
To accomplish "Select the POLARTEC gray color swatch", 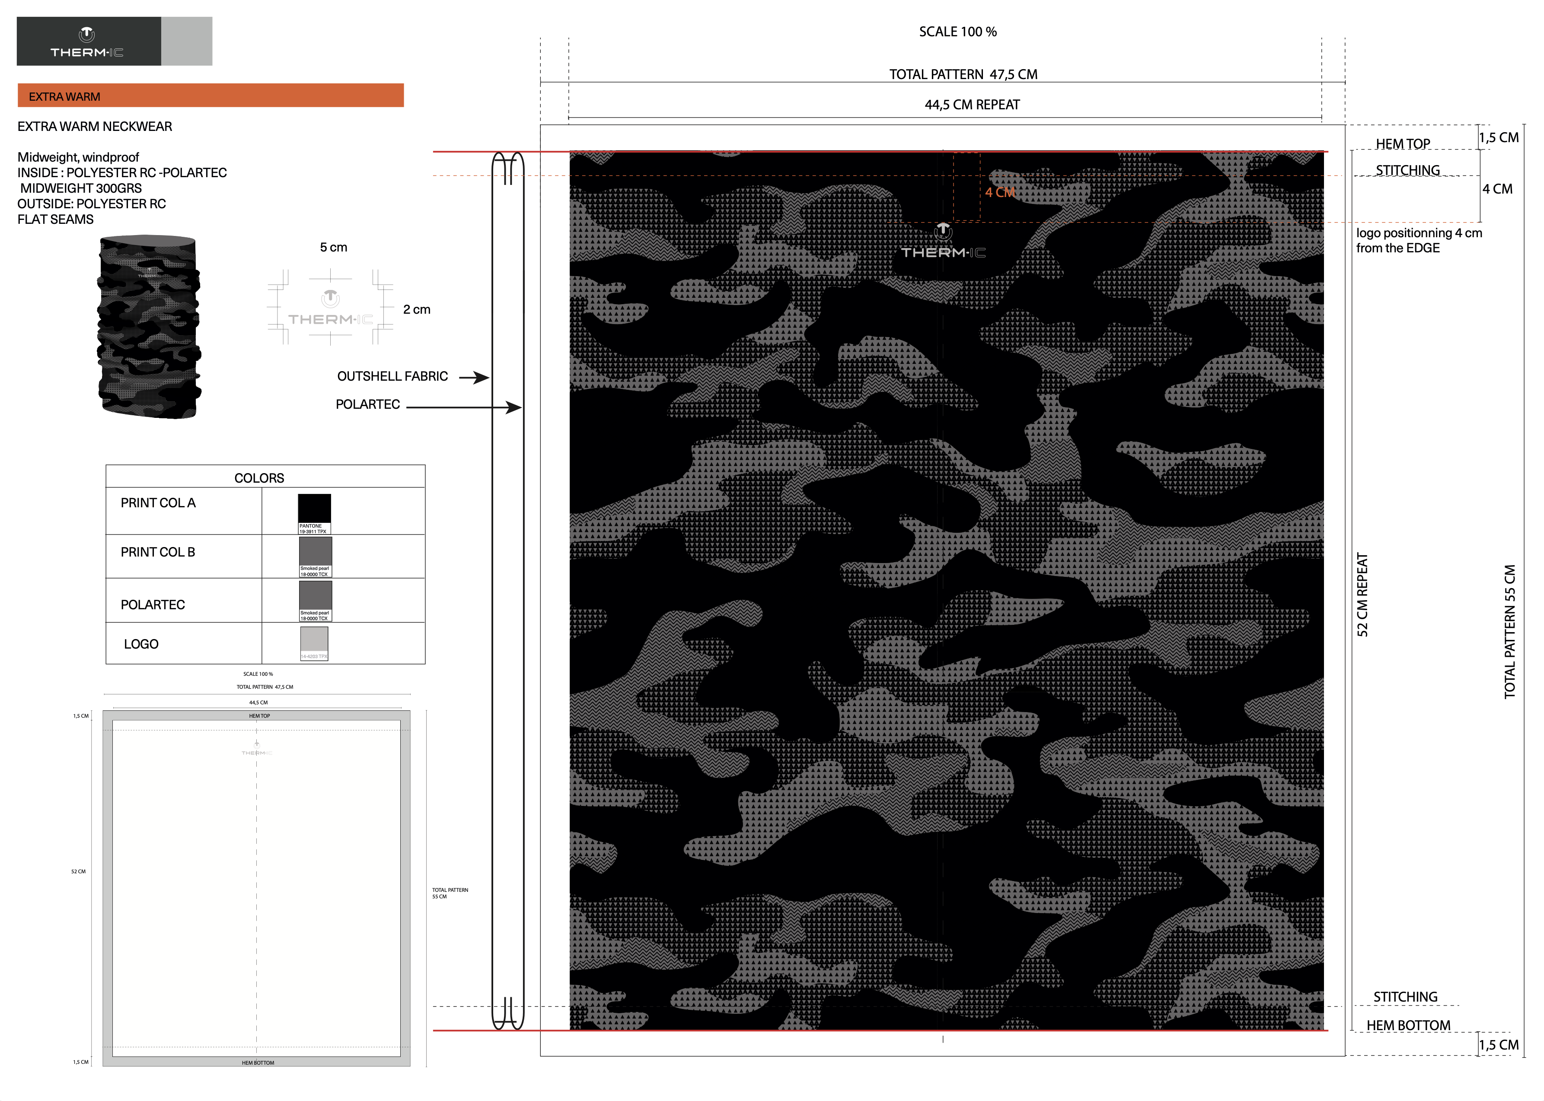I will [315, 595].
